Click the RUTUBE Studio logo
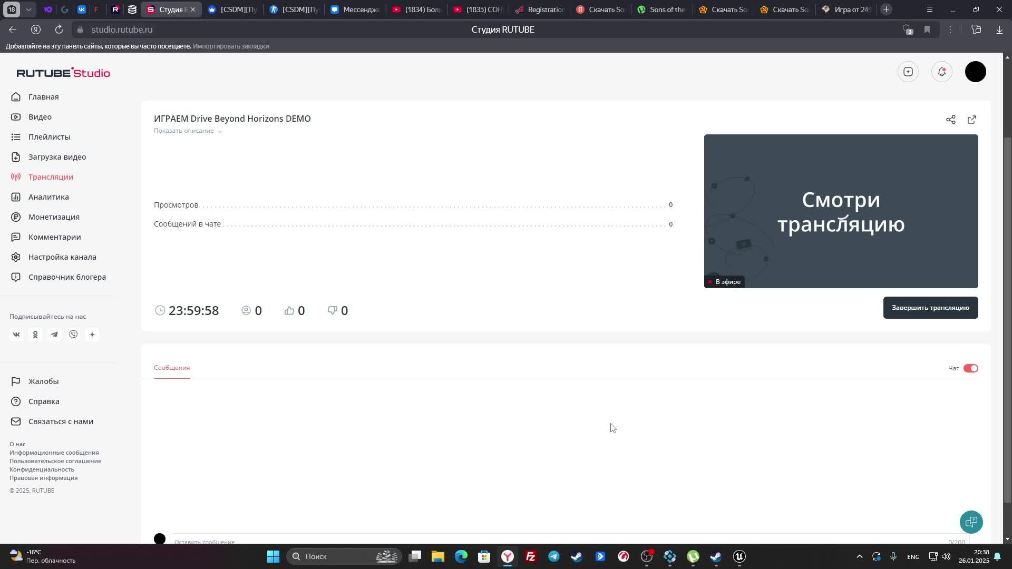1012x569 pixels. [63, 73]
